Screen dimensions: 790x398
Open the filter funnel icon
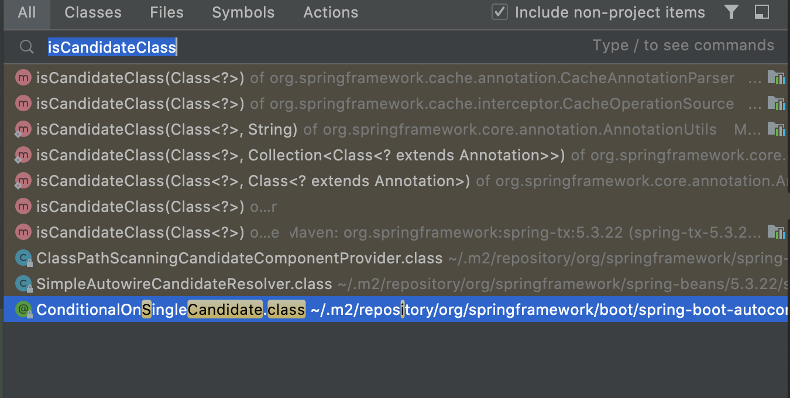coord(731,12)
